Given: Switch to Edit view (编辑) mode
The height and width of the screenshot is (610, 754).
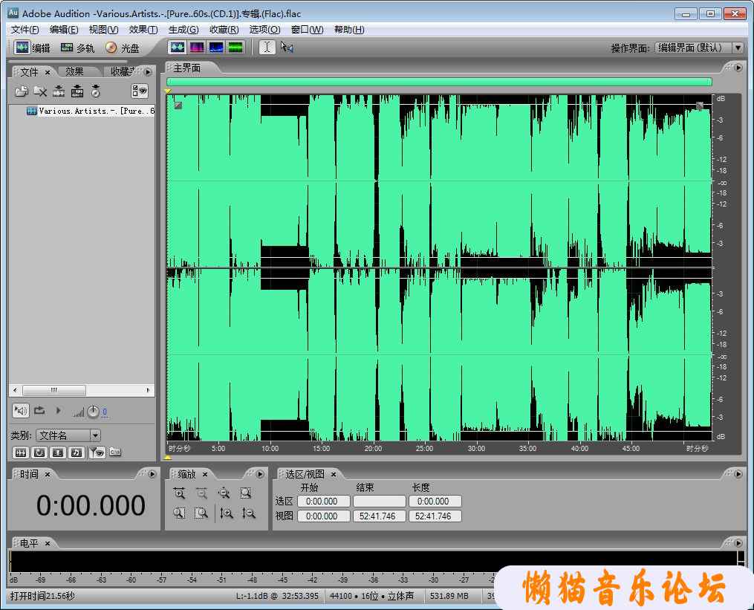Looking at the screenshot, I should (32, 48).
